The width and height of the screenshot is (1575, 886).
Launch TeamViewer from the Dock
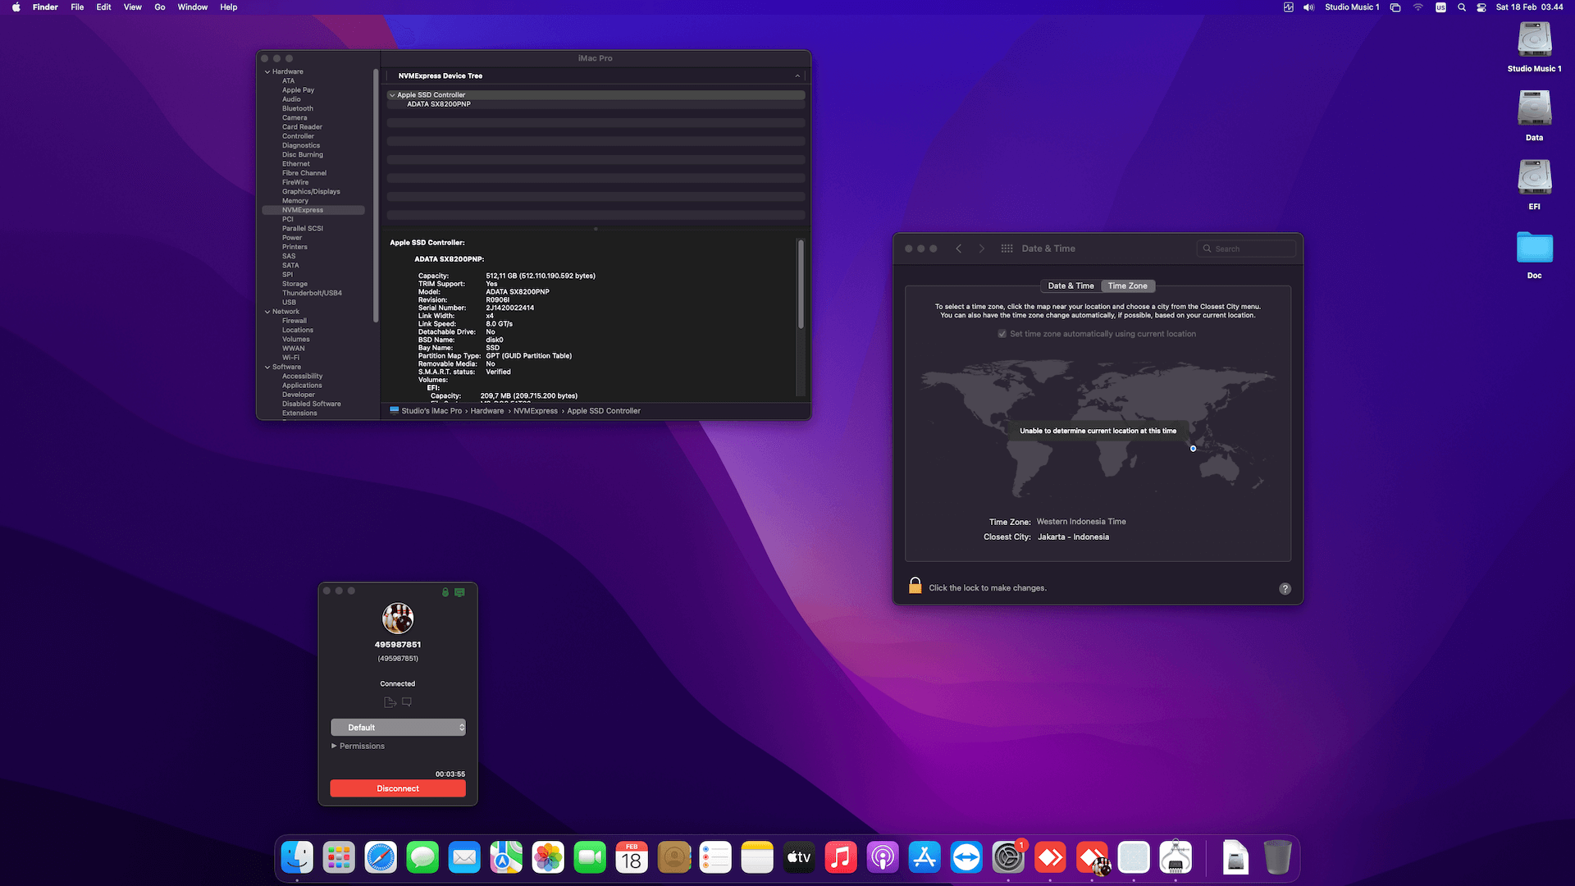pyautogui.click(x=966, y=858)
